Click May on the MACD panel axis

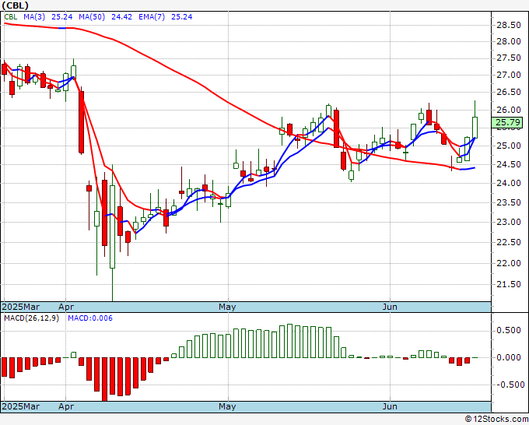[x=227, y=406]
